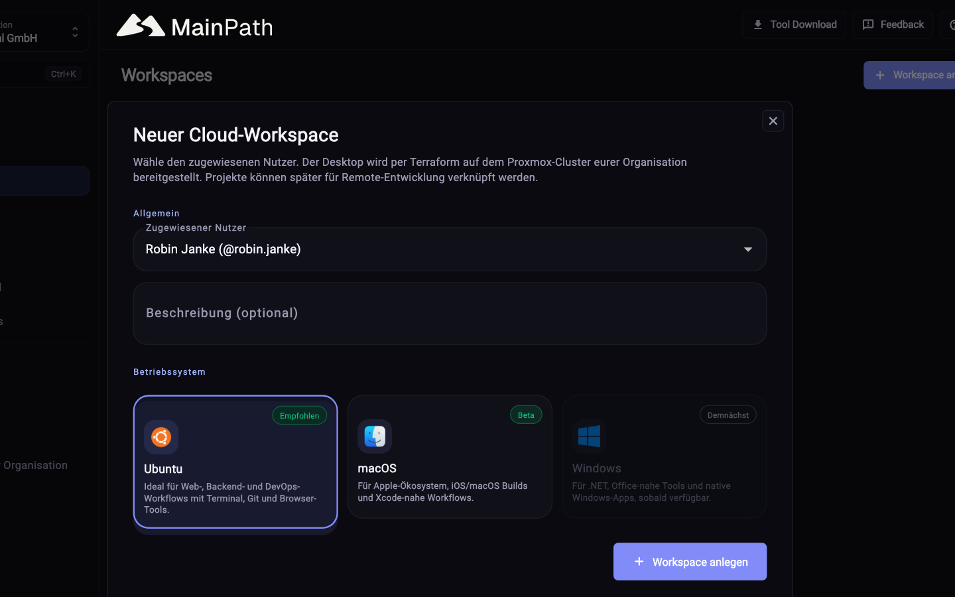Click the Robin Janke user selection field

click(x=450, y=249)
